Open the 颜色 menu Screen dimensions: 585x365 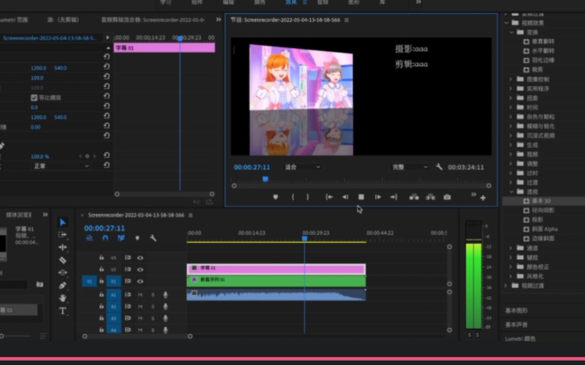tap(261, 2)
